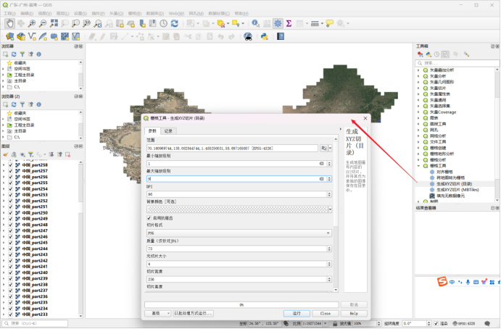The height and width of the screenshot is (329, 501).
Task: Open the Advanced (高级) dropdown button
Action: coord(158,313)
